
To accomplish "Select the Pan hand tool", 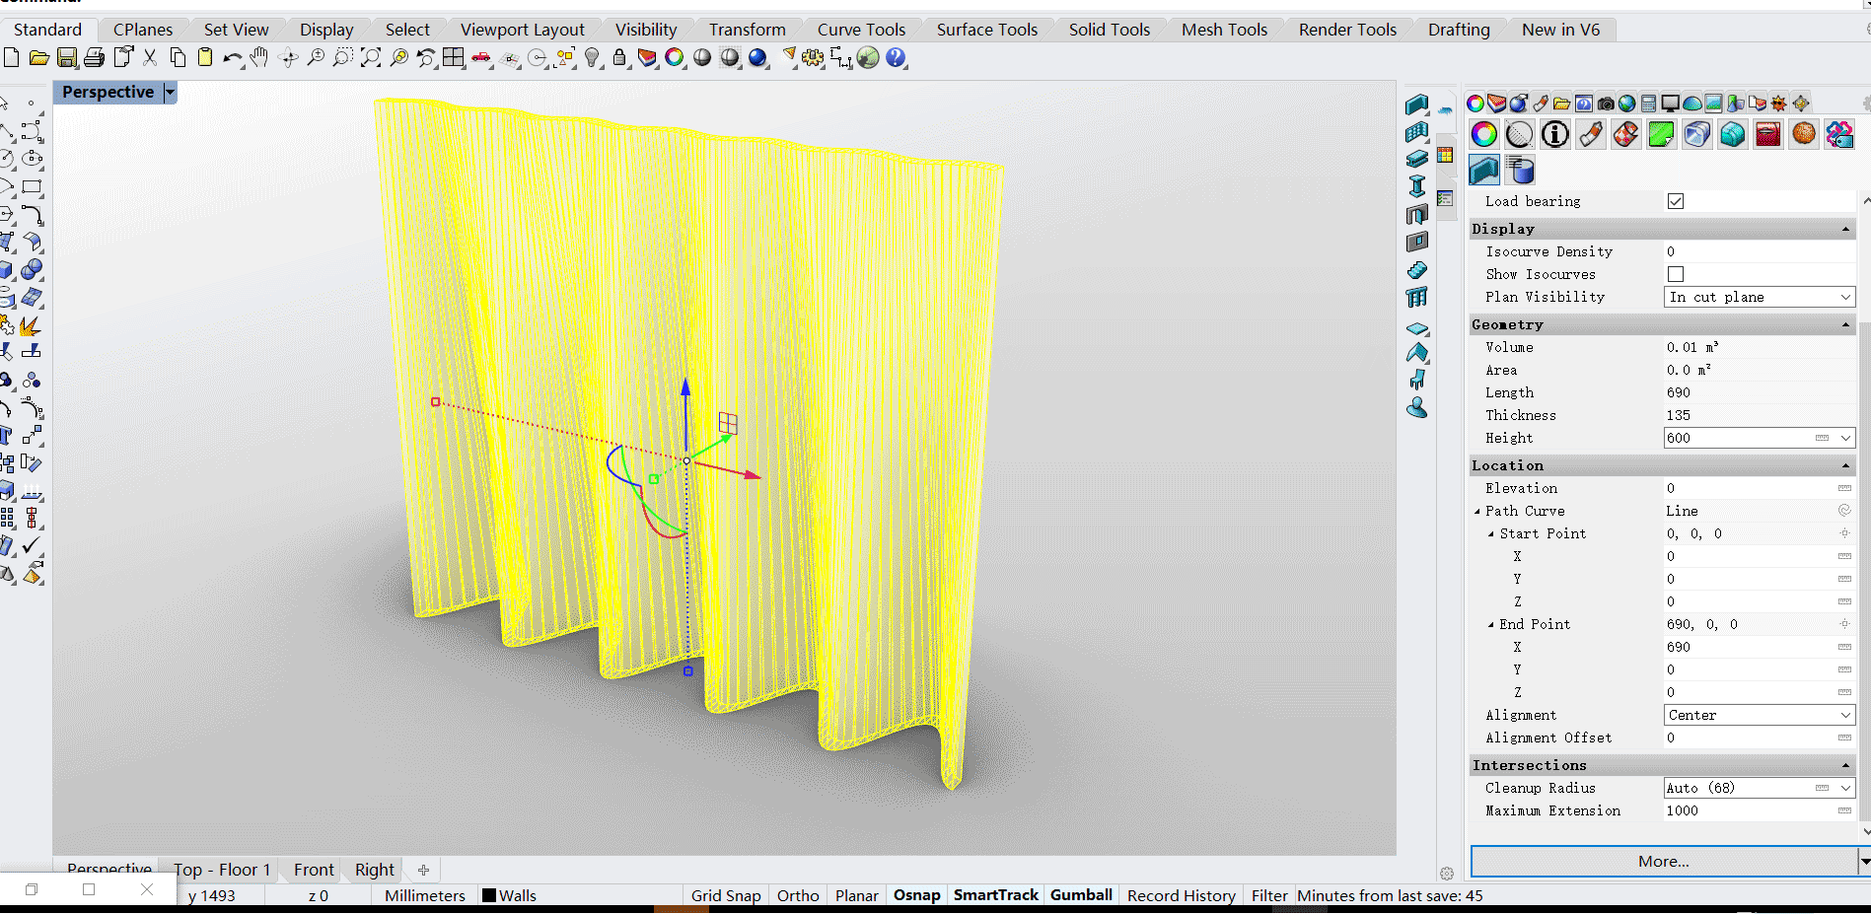I will click(259, 58).
